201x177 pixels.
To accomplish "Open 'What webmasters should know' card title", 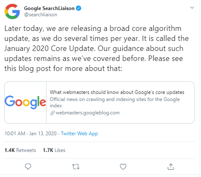I will 117,92.
